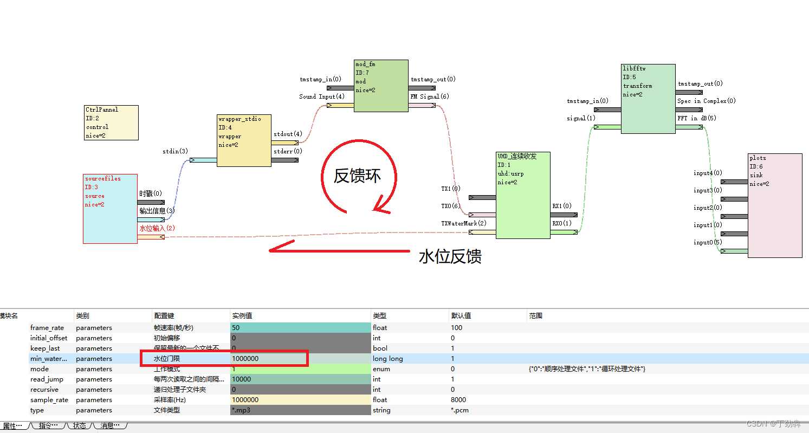Edit the read_jump value 10000

coord(300,379)
